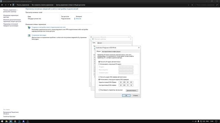Viewport: 220px width, 123px height.
Task: Close the Ethernet properties window
Action: [131, 39]
